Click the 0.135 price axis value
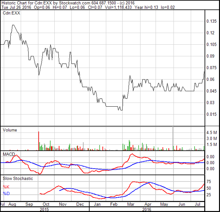The width and height of the screenshot is (220, 212). point(211,21)
